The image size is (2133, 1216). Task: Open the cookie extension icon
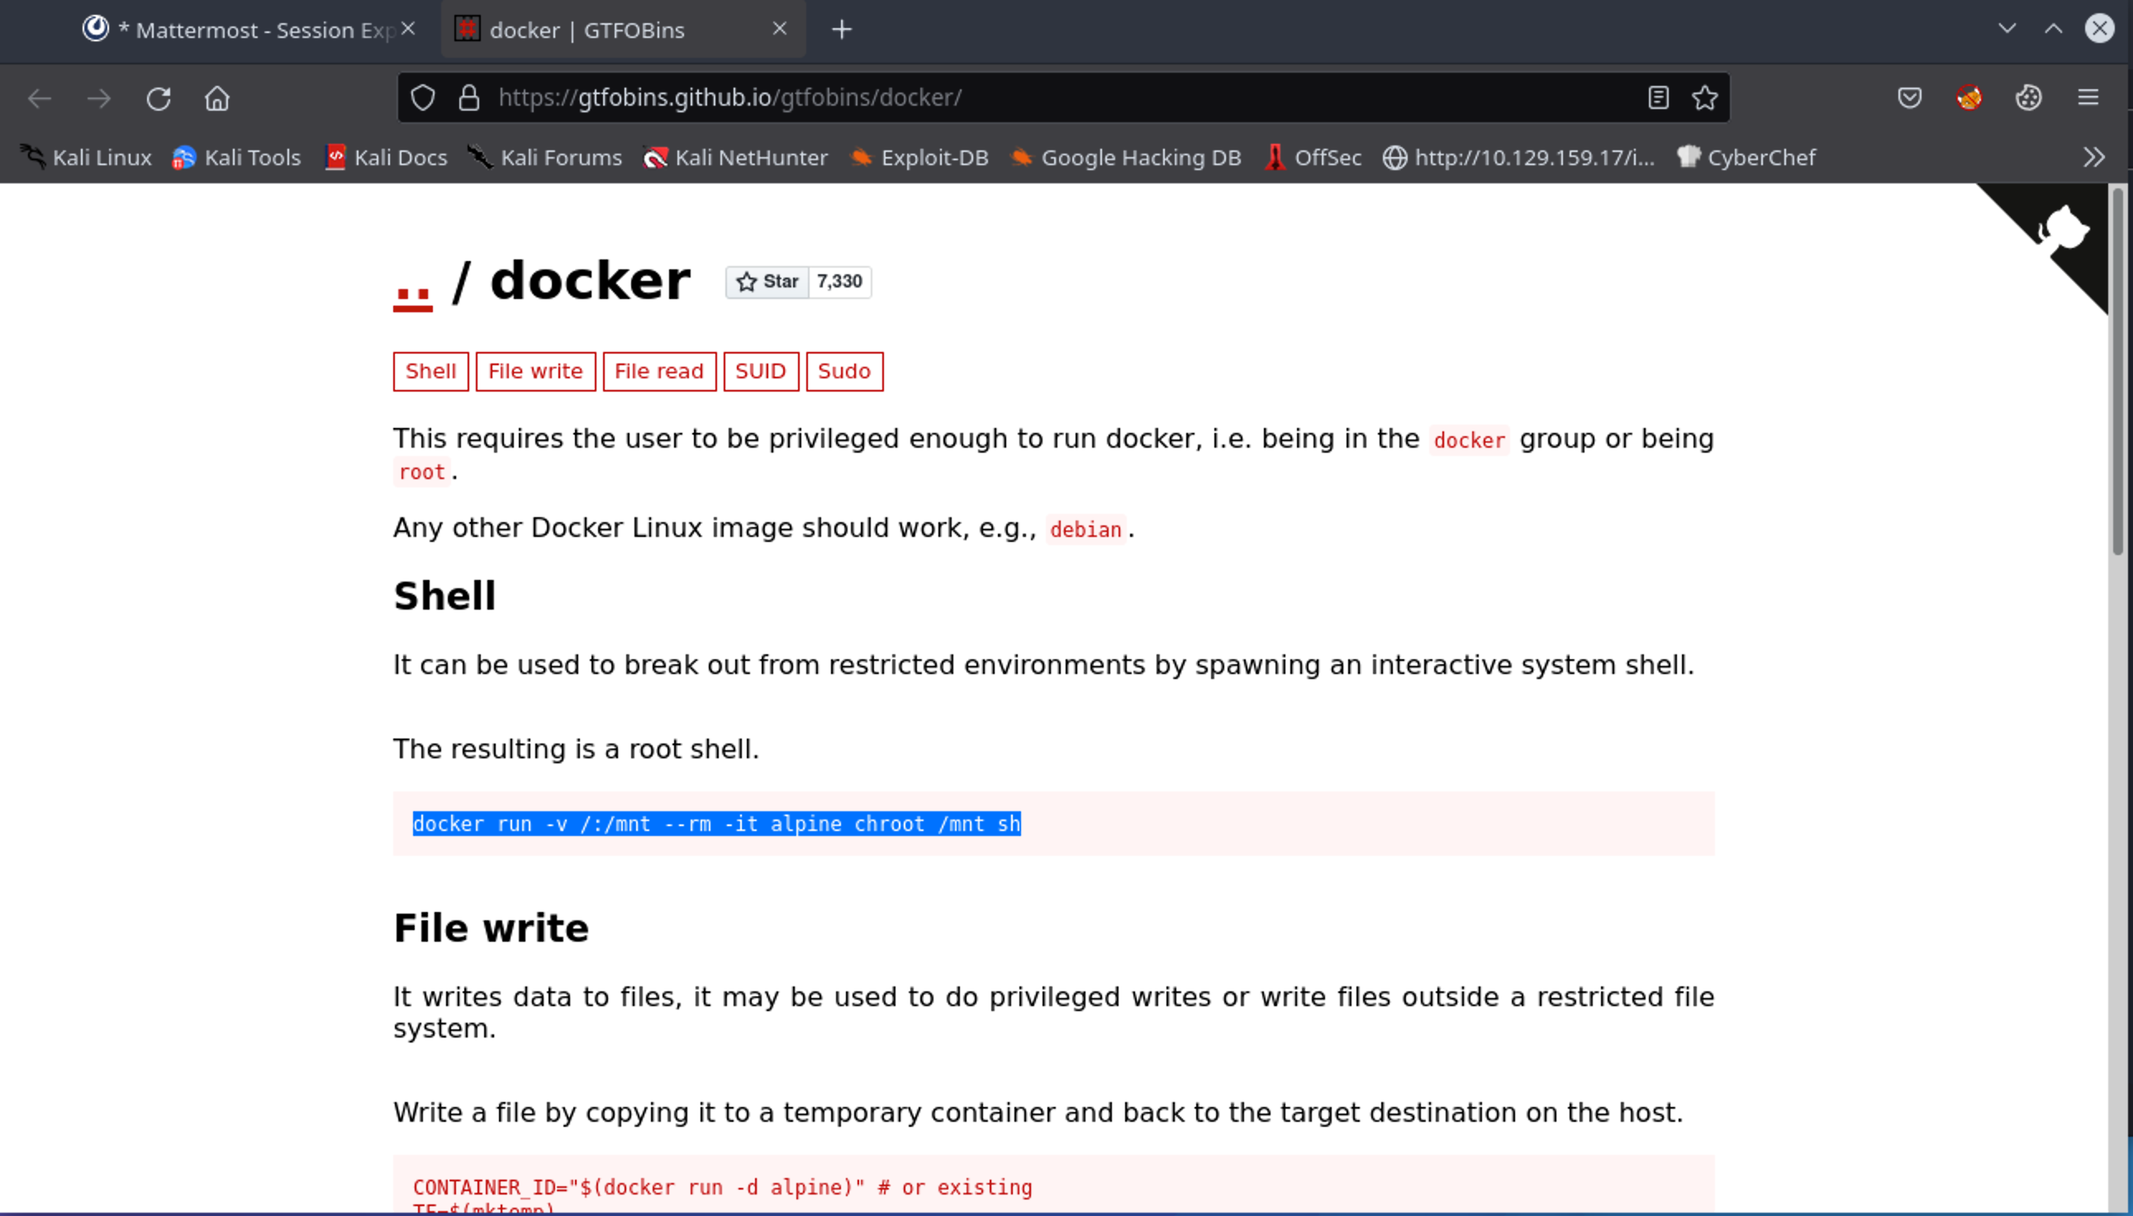pyautogui.click(x=2029, y=97)
